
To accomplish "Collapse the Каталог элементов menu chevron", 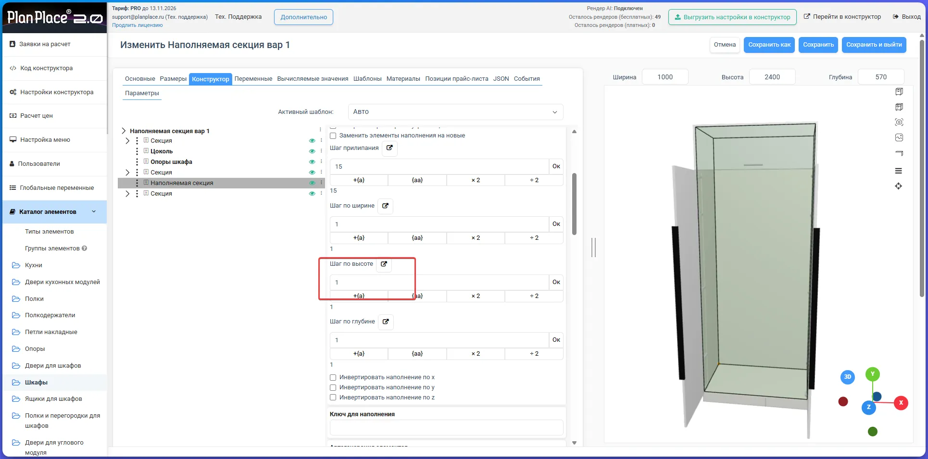I will click(94, 211).
